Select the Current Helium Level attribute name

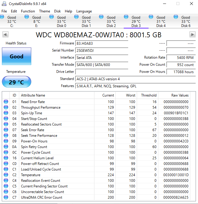[x=37, y=158]
